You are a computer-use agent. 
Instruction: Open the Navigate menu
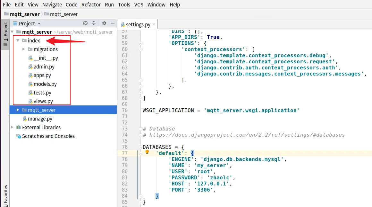coord(52,4)
